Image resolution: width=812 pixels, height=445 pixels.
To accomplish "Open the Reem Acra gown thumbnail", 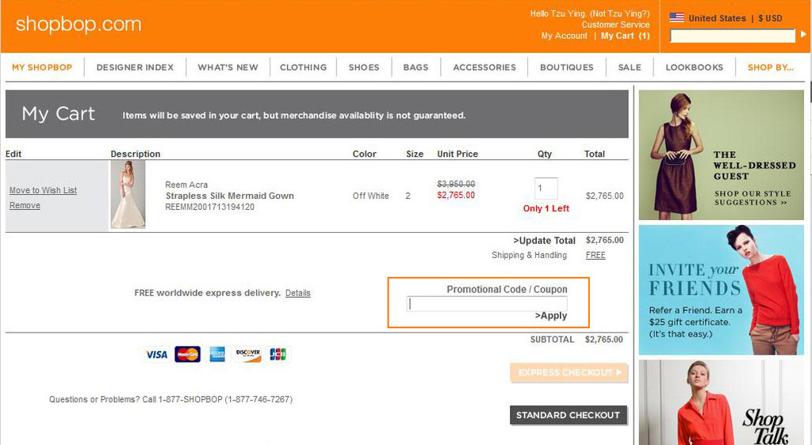I will (128, 194).
